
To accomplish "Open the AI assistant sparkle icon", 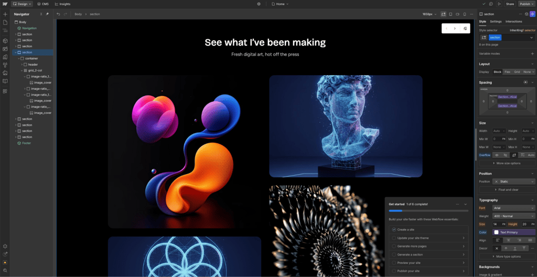I will (x=533, y=14).
